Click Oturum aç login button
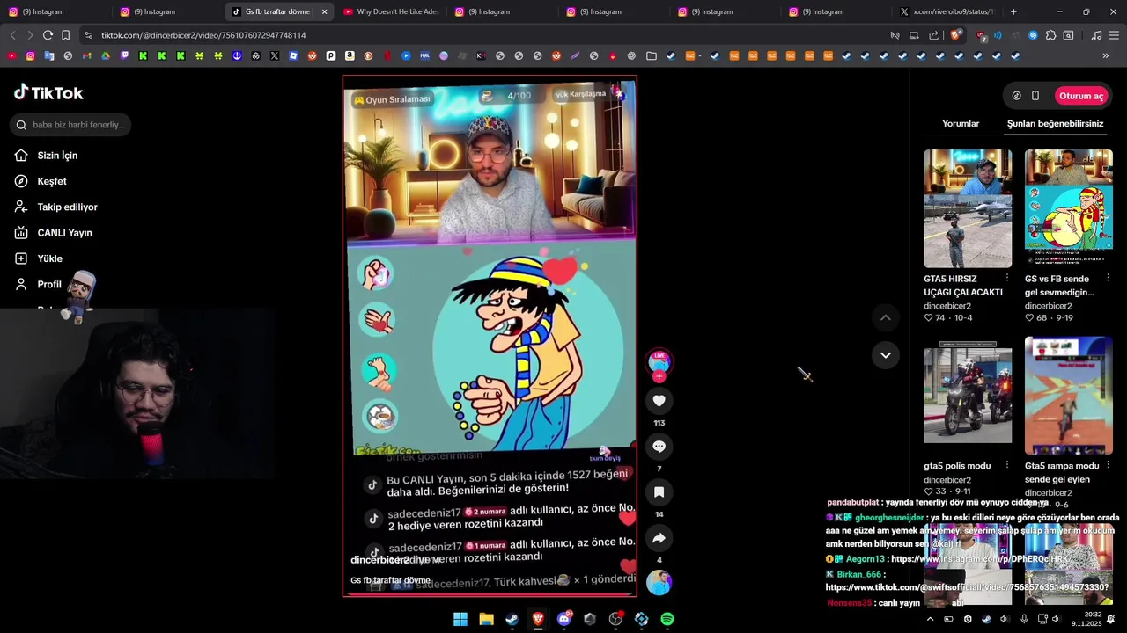The image size is (1127, 633). coord(1080,96)
